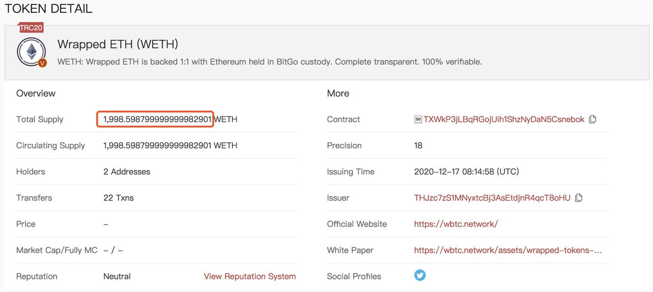
Task: Click the orange verified badge on logo
Action: [x=43, y=63]
